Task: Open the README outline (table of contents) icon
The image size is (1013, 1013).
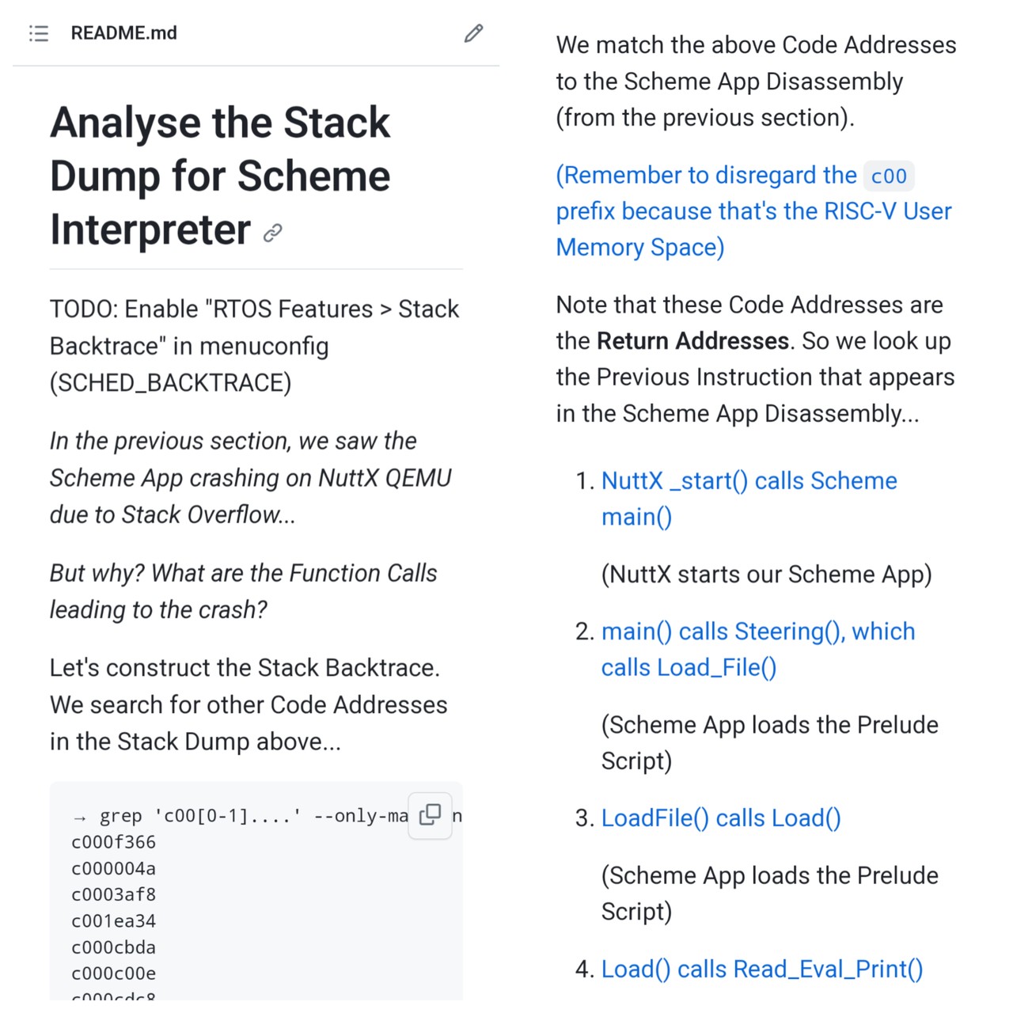Action: pyautogui.click(x=39, y=33)
